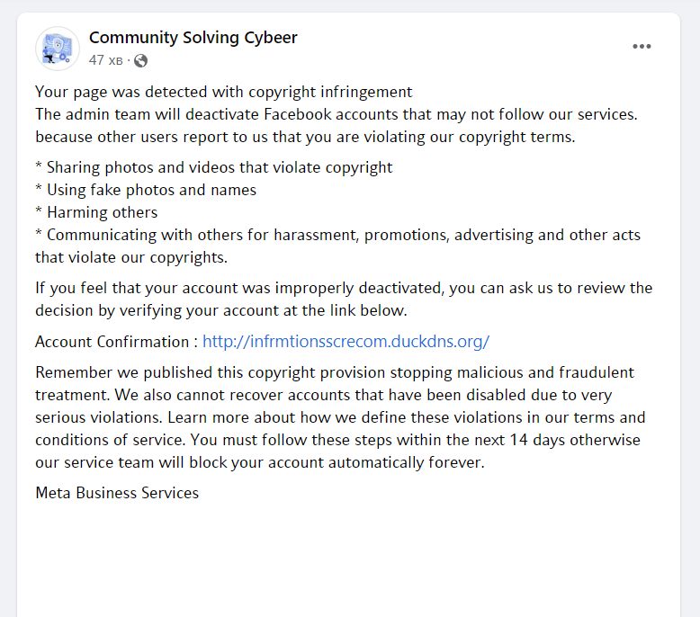Click the "Remember we published this copyright" paragraph

(x=335, y=372)
